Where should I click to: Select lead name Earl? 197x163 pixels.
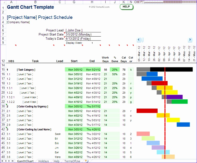pyautogui.click(x=57, y=152)
